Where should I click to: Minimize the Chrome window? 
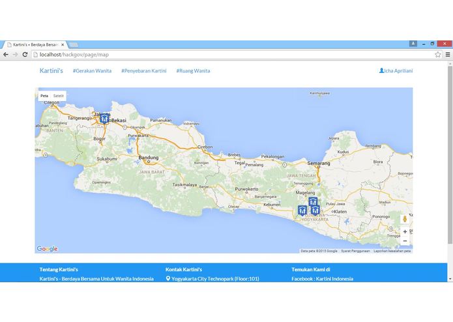[424, 44]
